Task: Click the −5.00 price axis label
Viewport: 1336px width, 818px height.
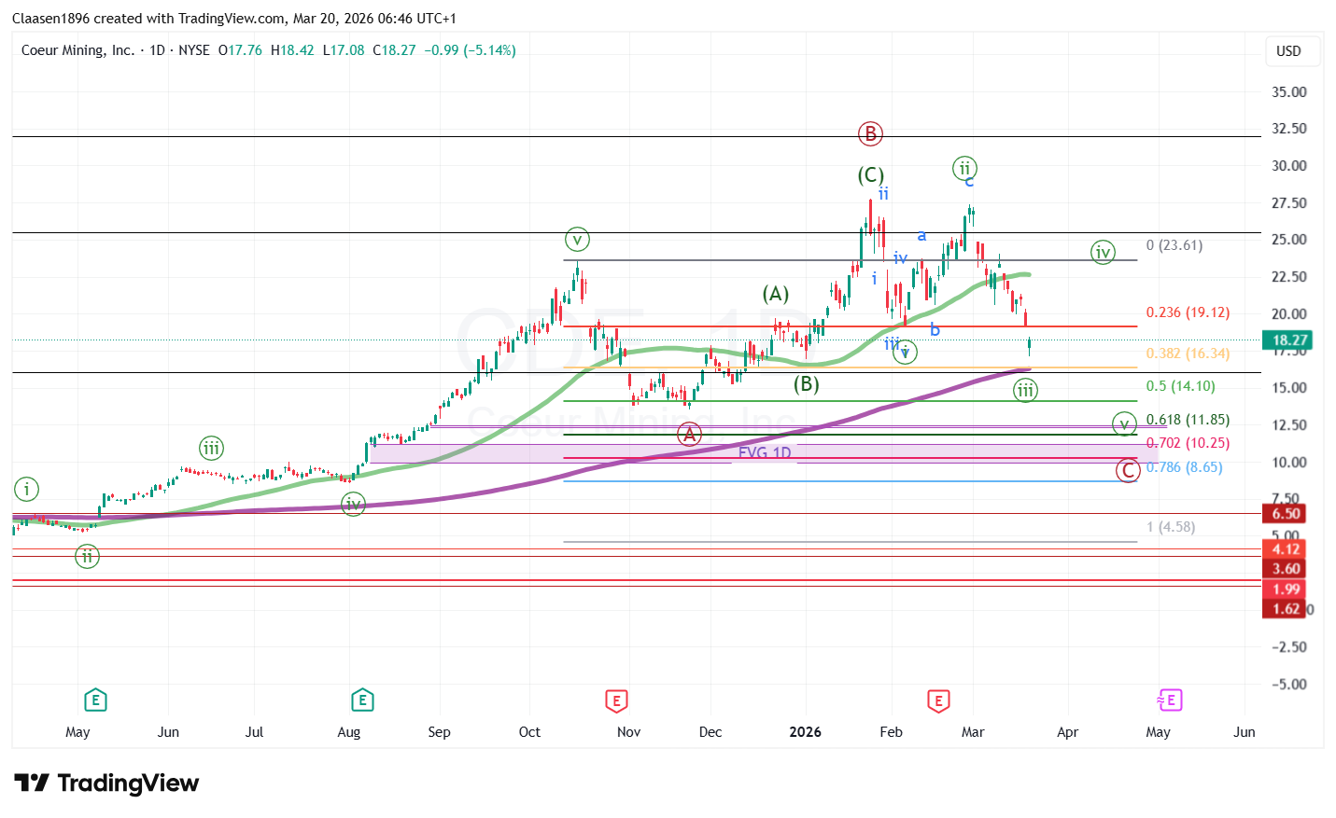Action: 1289,685
